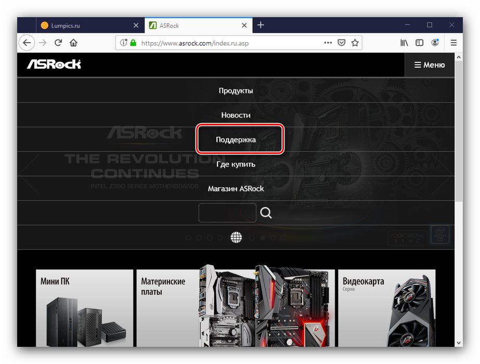Click the address bar URL text
Image resolution: width=480 pixels, height=364 pixels.
click(x=194, y=43)
